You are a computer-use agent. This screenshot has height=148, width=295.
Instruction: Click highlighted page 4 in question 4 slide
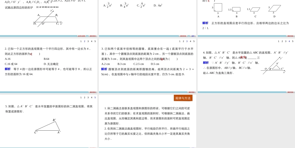pos(289,41)
